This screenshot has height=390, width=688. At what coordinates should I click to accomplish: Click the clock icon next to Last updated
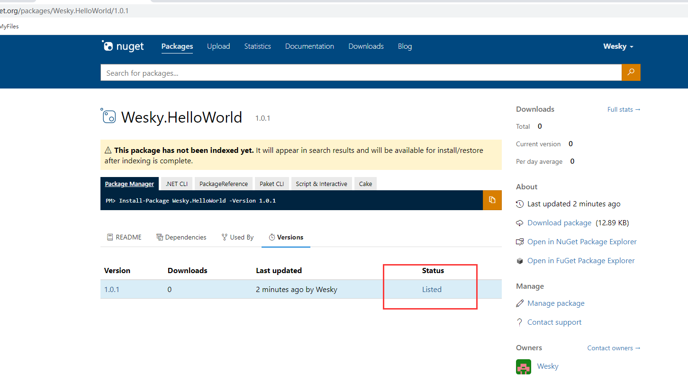click(520, 204)
